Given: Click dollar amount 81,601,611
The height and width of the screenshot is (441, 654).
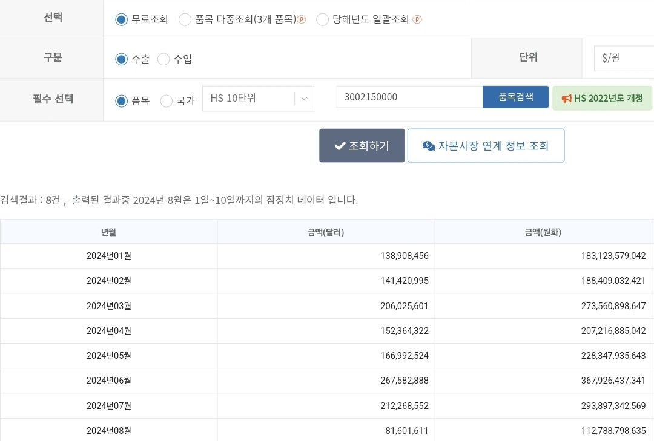Looking at the screenshot, I should [x=407, y=431].
